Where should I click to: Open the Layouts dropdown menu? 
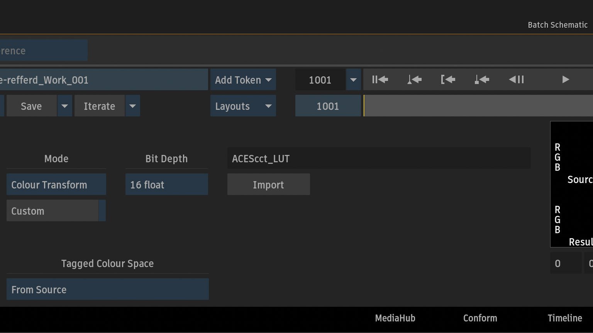click(243, 106)
